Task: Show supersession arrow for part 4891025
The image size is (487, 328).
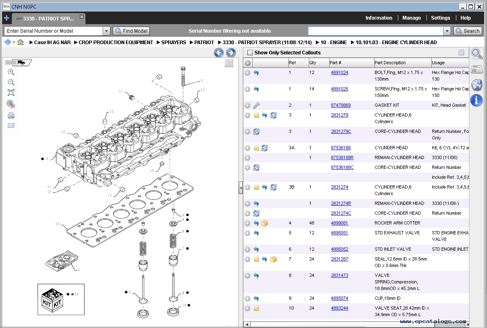Action: (256, 89)
